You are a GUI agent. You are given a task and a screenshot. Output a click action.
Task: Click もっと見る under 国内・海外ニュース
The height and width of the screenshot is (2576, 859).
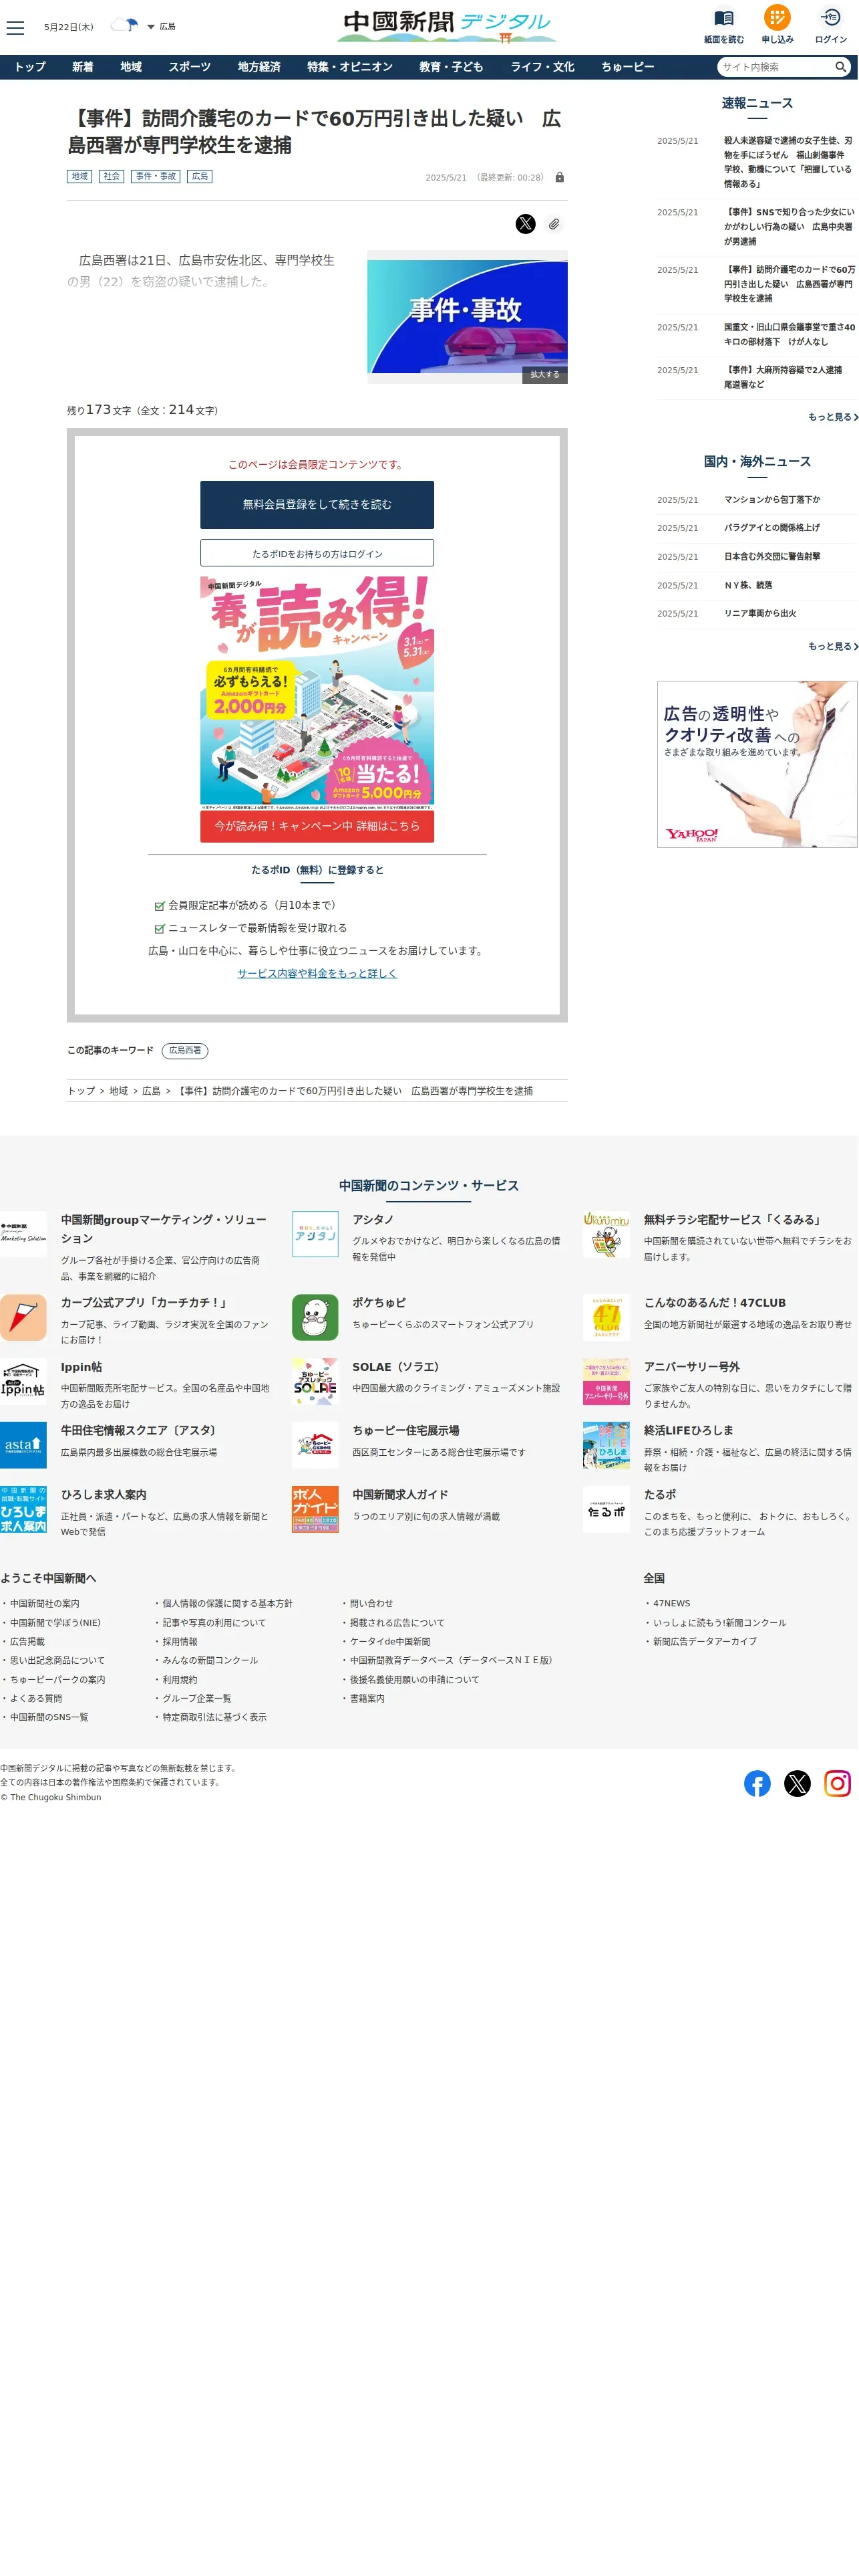coord(833,647)
